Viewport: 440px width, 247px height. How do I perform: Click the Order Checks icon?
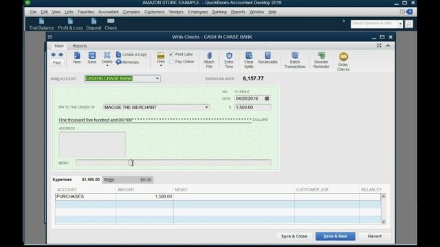(343, 57)
